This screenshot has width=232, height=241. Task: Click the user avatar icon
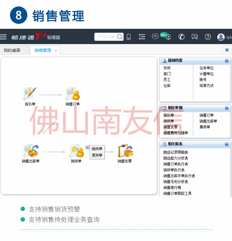click(x=221, y=37)
